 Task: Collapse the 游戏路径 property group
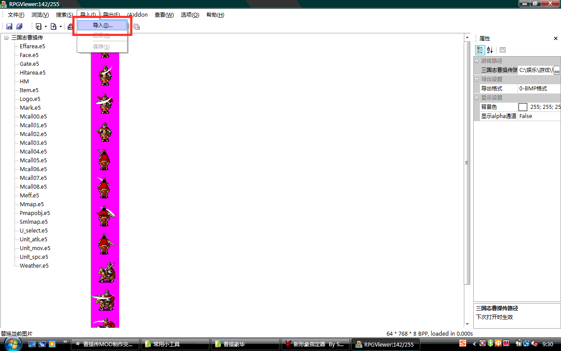tap(477, 61)
